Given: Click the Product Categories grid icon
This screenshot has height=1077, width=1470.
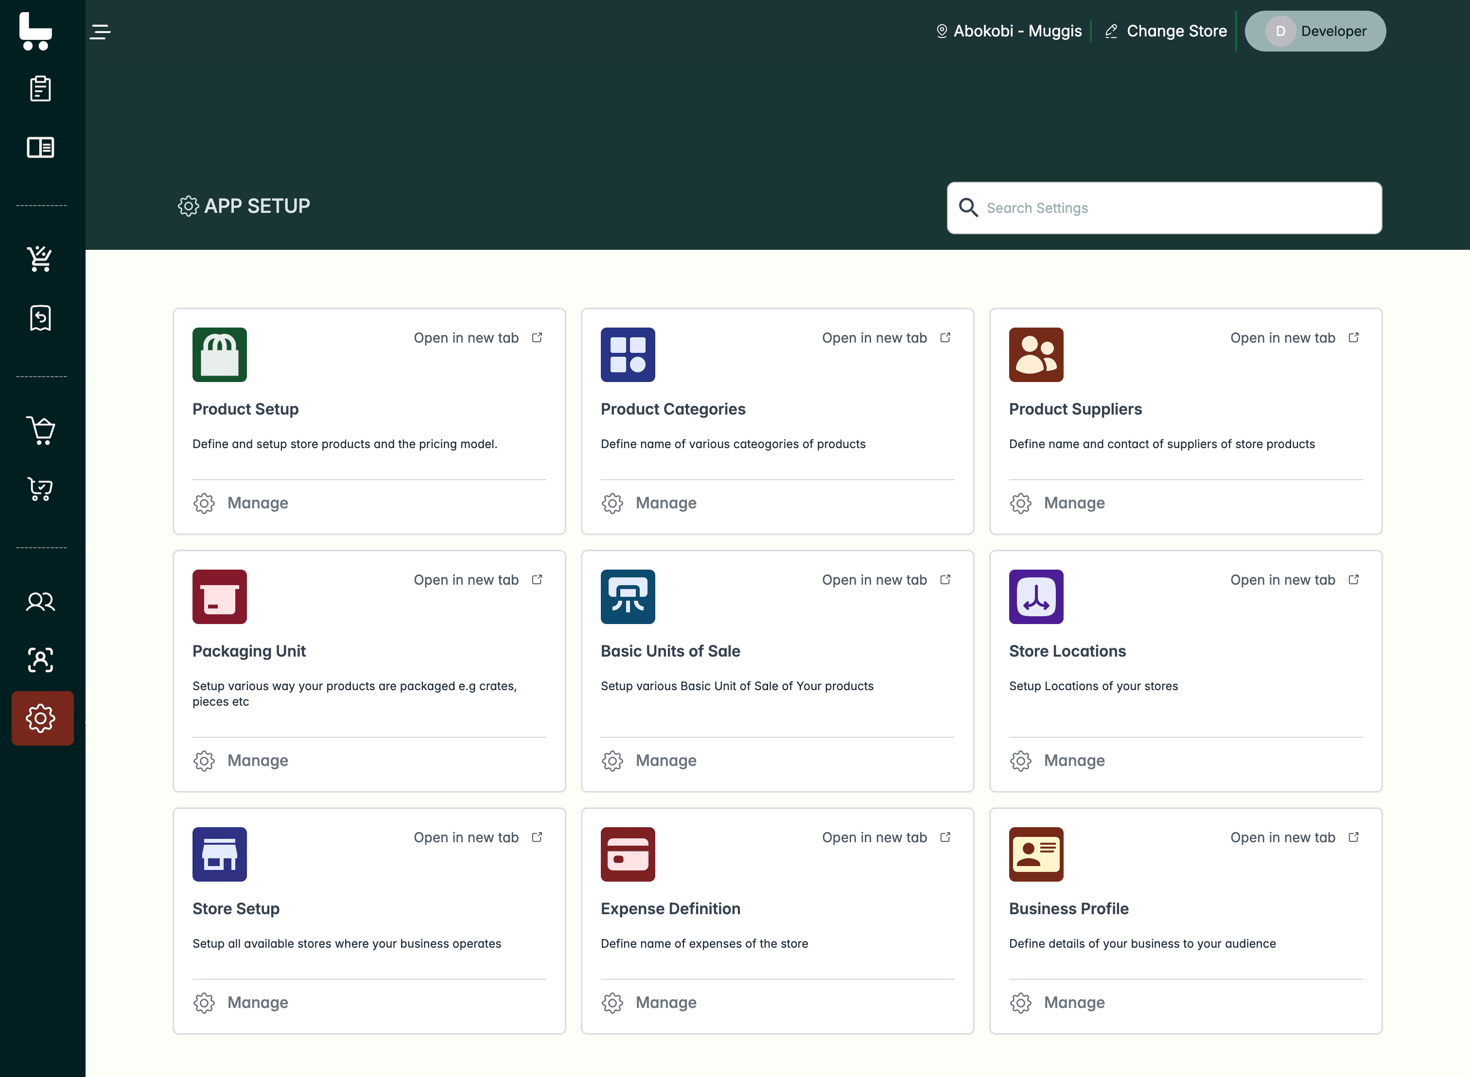Looking at the screenshot, I should (628, 355).
